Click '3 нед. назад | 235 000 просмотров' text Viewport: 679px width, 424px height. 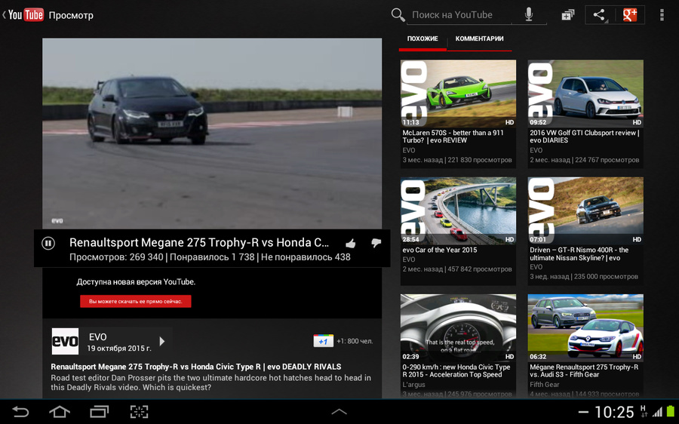[584, 276]
